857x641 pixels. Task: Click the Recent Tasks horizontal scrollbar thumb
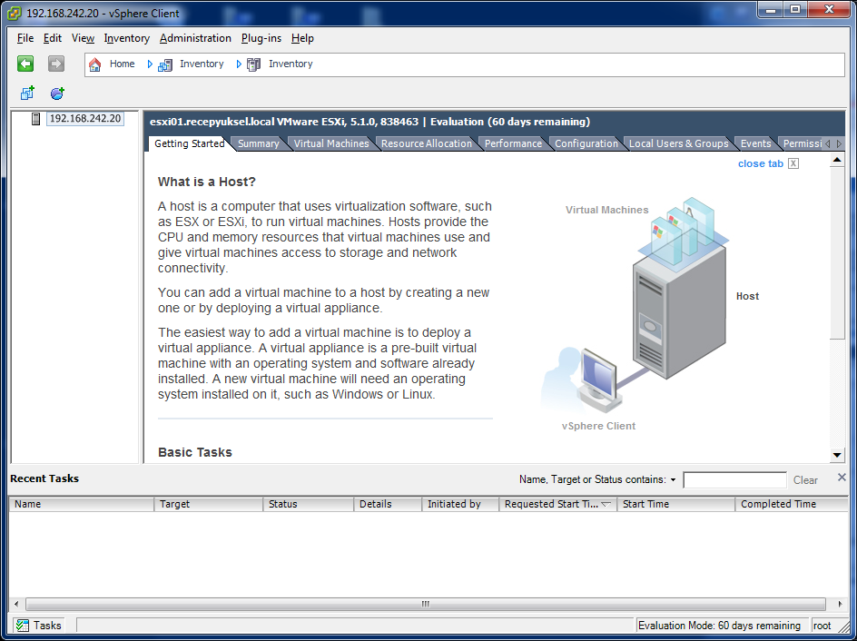[x=425, y=604]
